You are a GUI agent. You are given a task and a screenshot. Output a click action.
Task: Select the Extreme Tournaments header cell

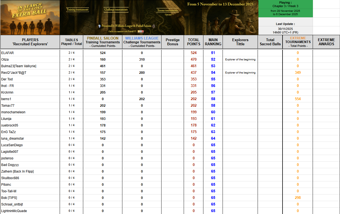click(x=298, y=42)
